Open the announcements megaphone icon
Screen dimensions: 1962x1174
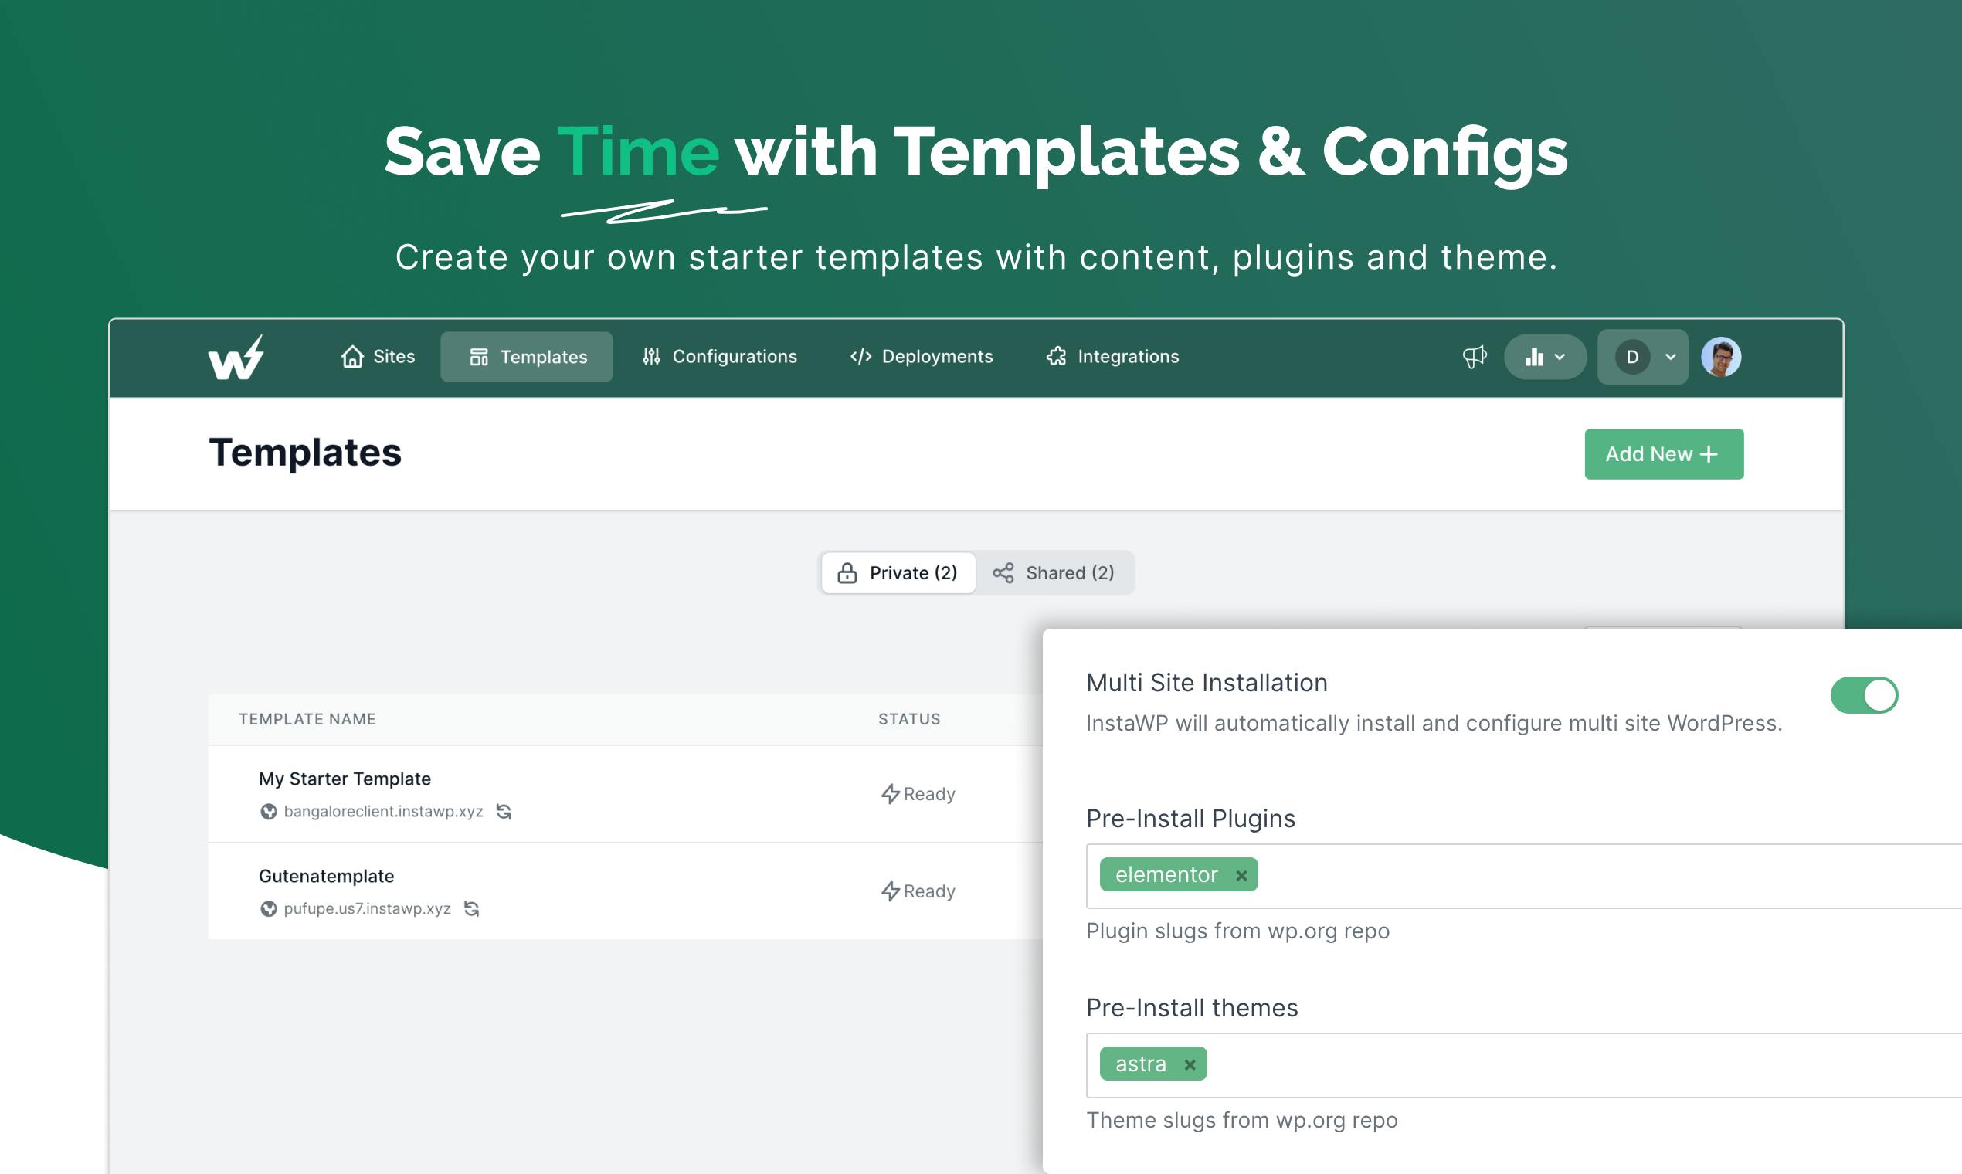pos(1474,357)
